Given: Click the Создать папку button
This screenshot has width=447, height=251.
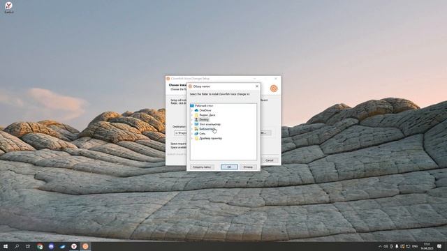Looking at the screenshot, I should click(x=202, y=167).
